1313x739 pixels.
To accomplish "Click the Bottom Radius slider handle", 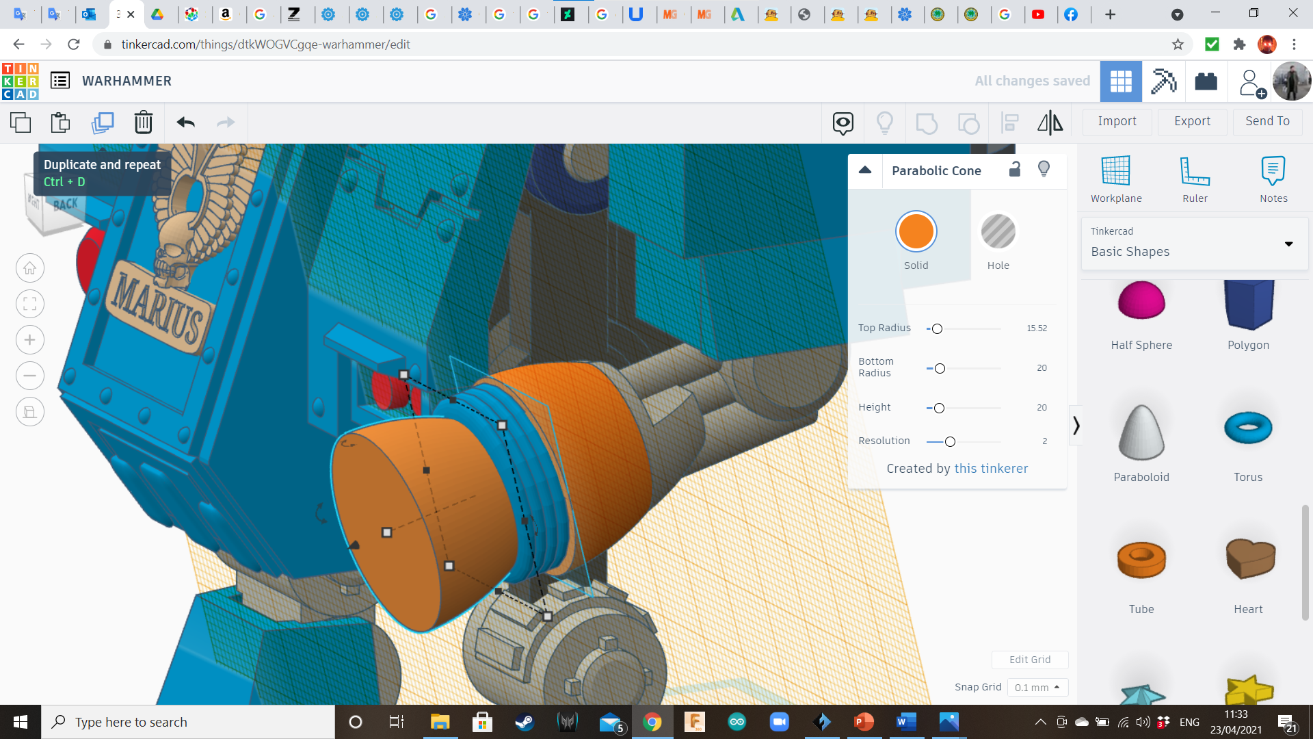I will [940, 369].
